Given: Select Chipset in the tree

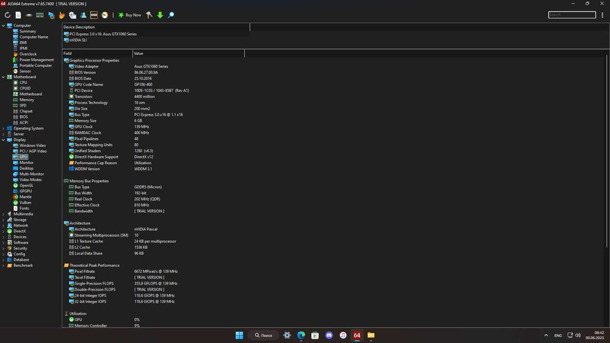Looking at the screenshot, I should coord(26,111).
